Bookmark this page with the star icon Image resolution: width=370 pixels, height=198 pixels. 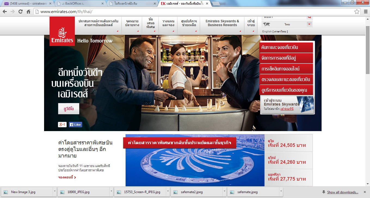pos(357,12)
